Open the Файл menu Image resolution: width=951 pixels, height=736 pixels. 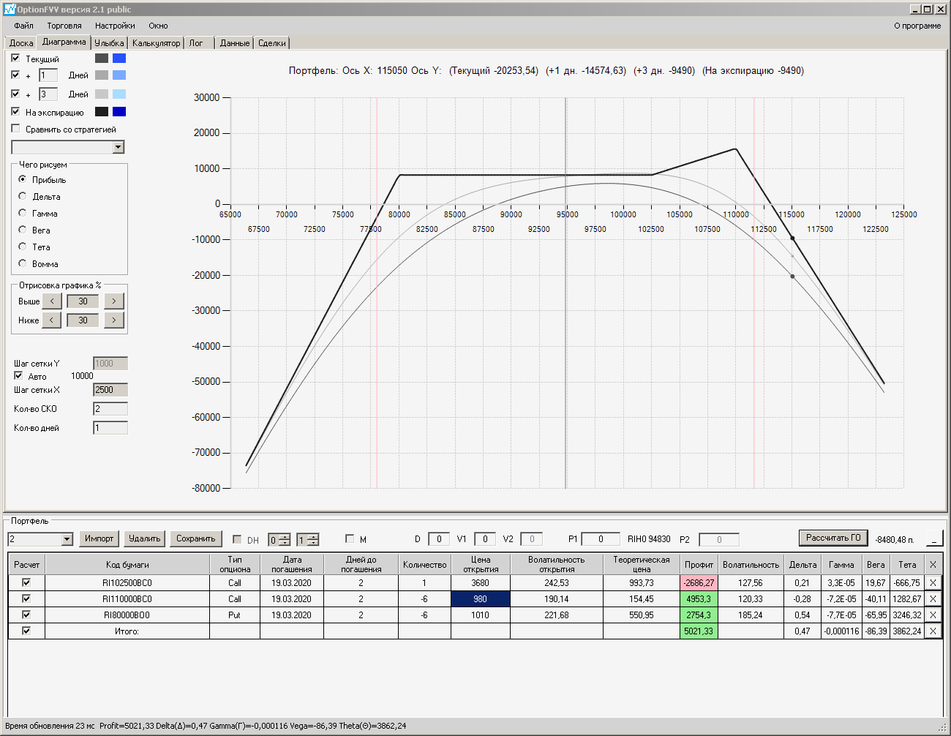pyautogui.click(x=23, y=26)
